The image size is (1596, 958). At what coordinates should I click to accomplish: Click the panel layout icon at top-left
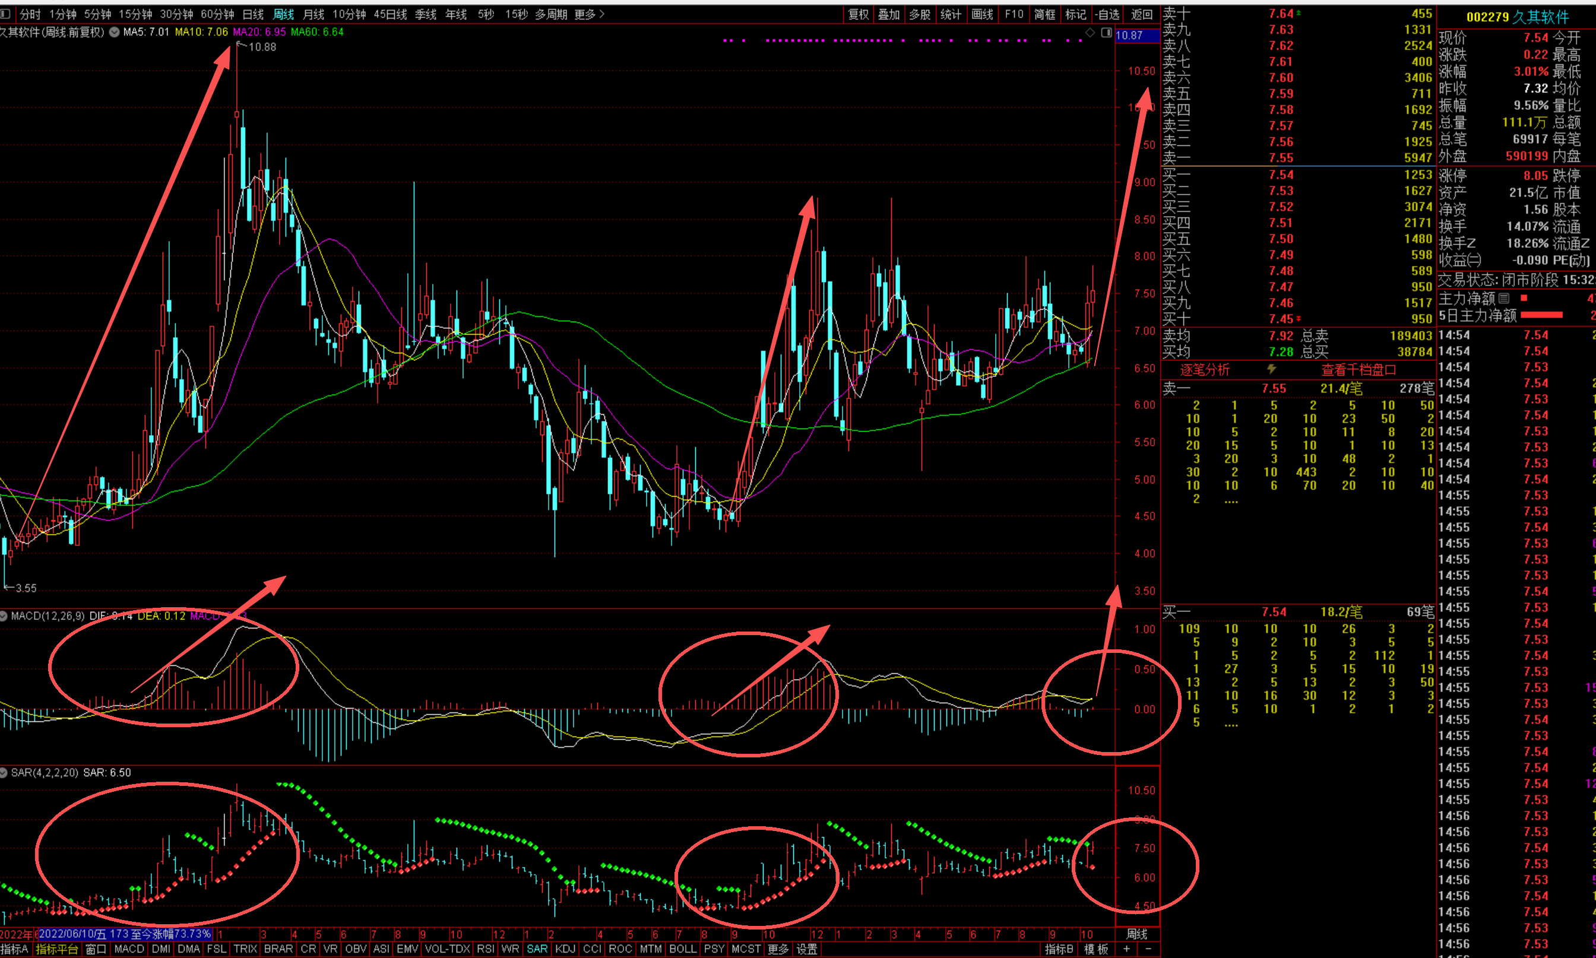coord(5,14)
